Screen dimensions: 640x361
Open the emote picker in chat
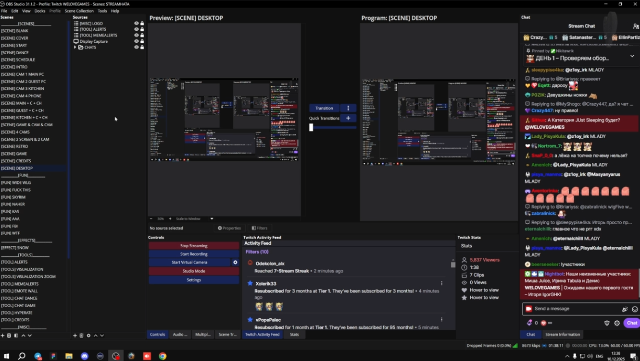pyautogui.click(x=635, y=309)
